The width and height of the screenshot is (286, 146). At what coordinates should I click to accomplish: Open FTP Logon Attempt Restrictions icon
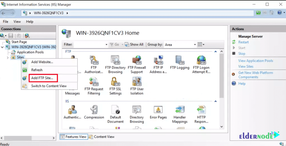pos(201,64)
